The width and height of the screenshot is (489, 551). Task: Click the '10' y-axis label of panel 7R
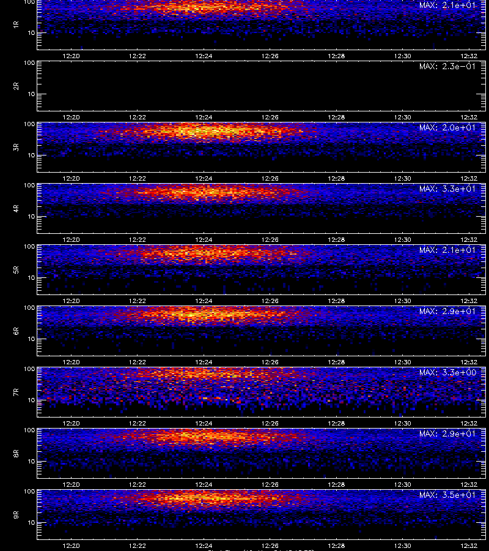31,400
